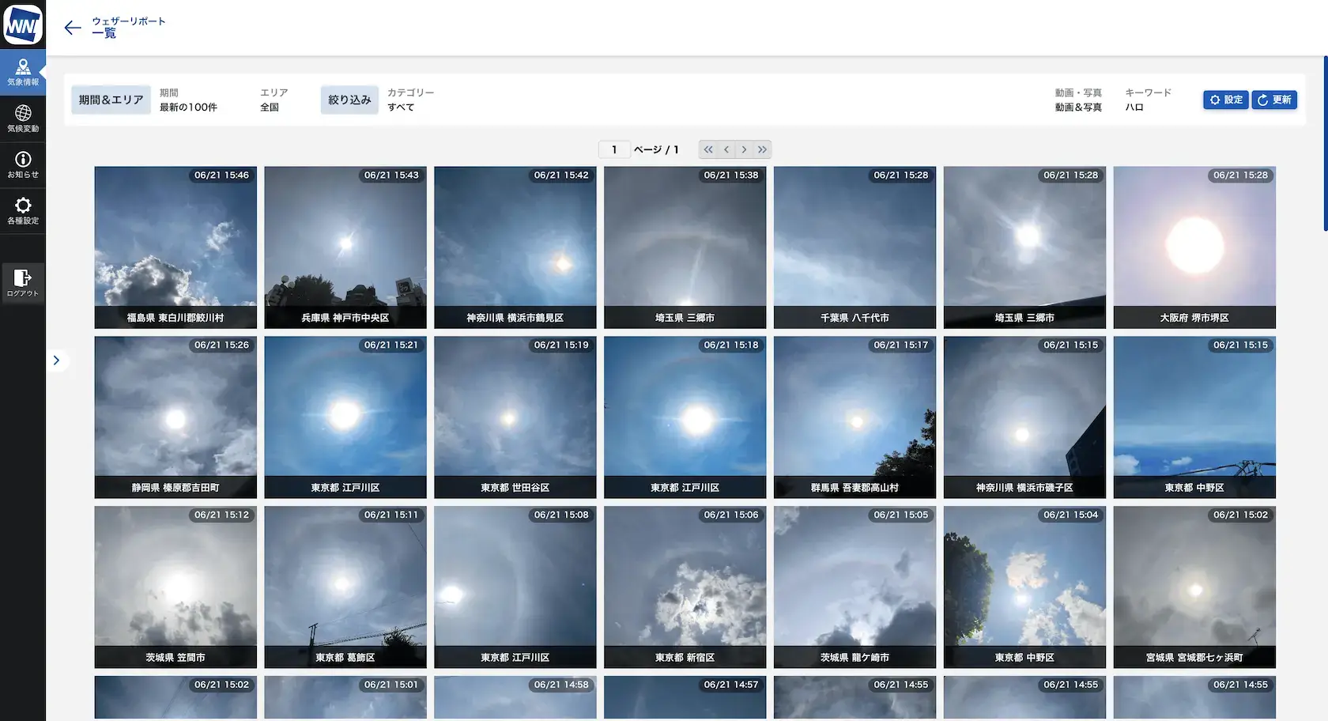Open 東京都 中野区 photo from 15:15

[x=1194, y=417]
